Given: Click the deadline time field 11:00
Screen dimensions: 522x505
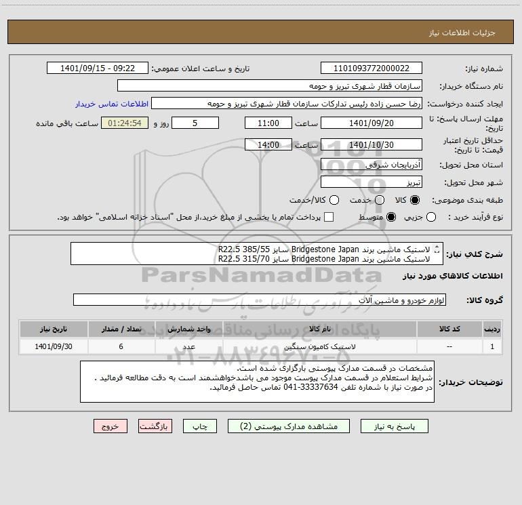Looking at the screenshot, I should (268, 123).
